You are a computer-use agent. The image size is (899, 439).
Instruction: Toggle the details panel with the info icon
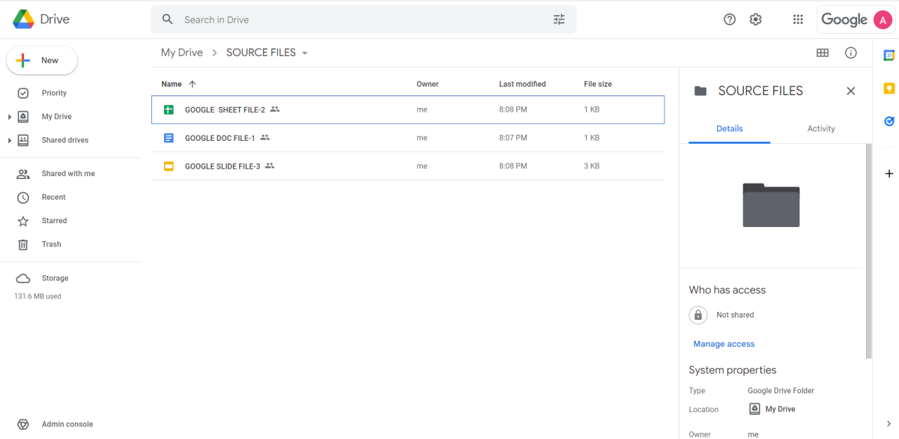click(x=850, y=52)
